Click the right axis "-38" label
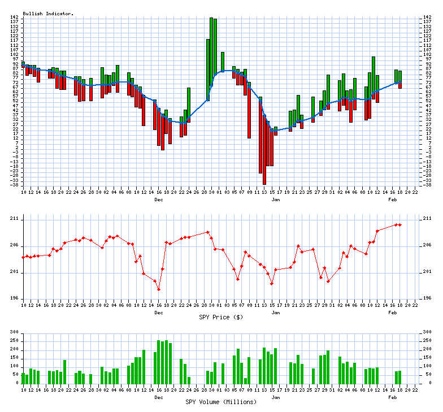 click(x=427, y=185)
